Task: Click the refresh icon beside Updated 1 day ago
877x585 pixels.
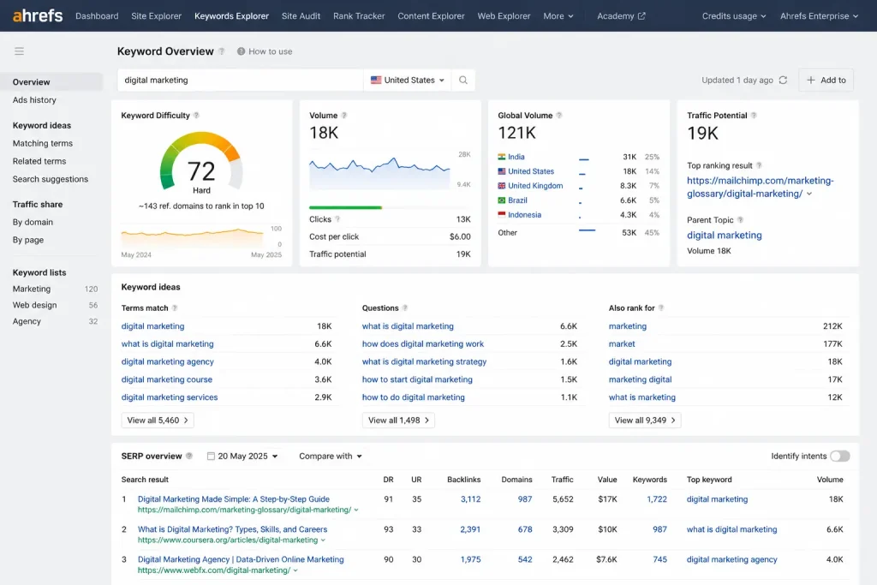Action: (x=783, y=80)
